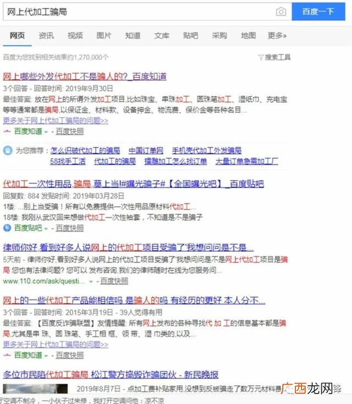Click the funnel icon beside 搜索工具

[261, 58]
